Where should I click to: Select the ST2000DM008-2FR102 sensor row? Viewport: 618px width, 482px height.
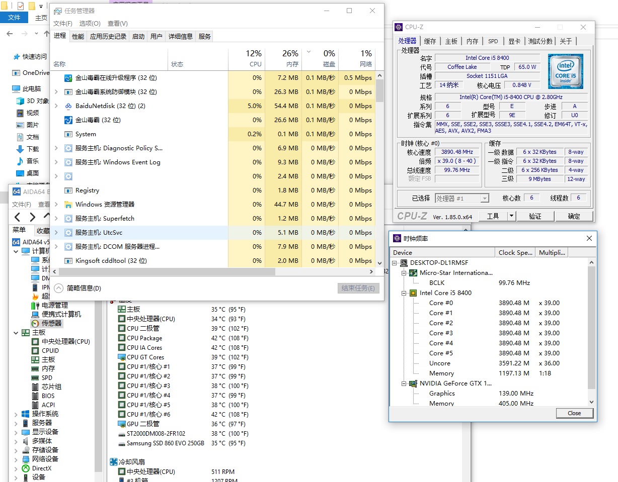click(x=183, y=434)
